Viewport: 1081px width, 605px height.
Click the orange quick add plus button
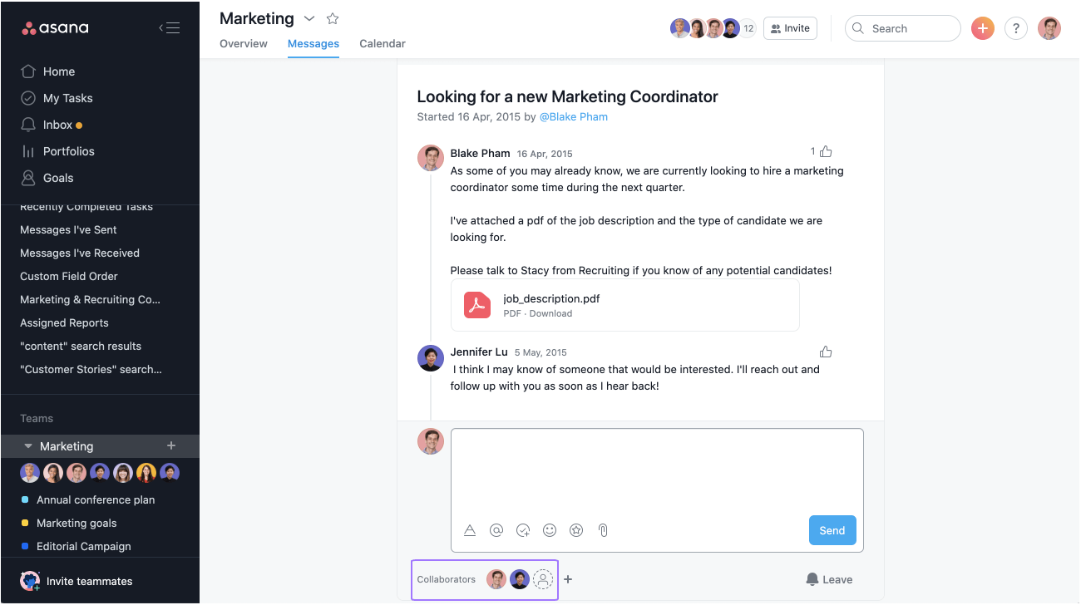click(983, 28)
